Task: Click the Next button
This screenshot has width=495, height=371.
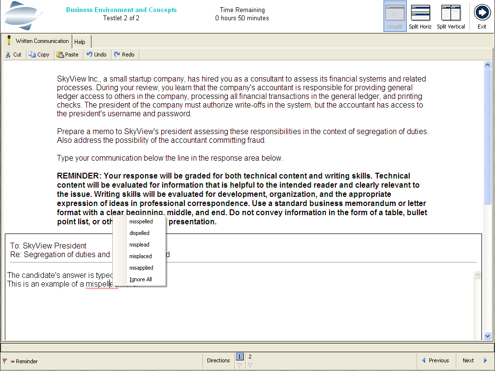Action: [x=474, y=360]
